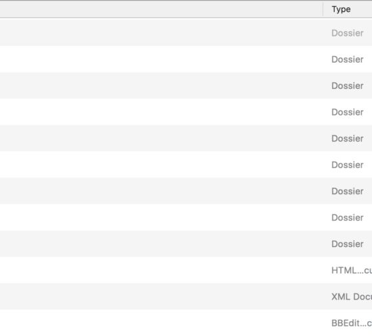Viewport: 372px width, 336px height.
Task: Click the empty name cell of the HTML row
Action: [162, 271]
